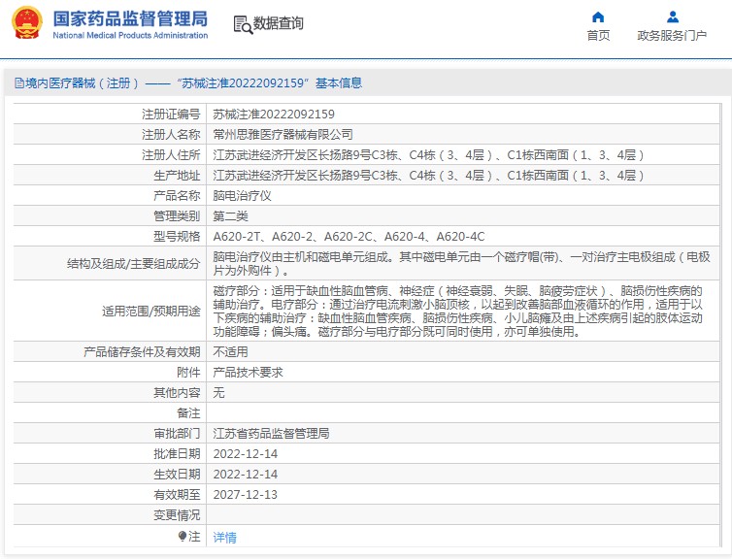This screenshot has width=732, height=559.
Task: Click the 无 value for 其他内容
Action: click(x=218, y=393)
